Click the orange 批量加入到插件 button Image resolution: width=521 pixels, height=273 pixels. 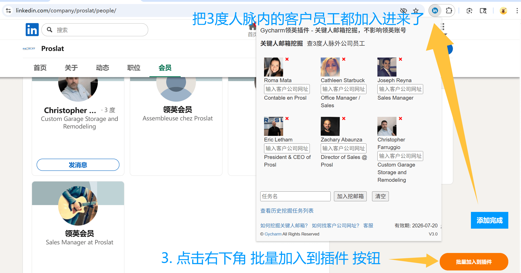coord(474,262)
